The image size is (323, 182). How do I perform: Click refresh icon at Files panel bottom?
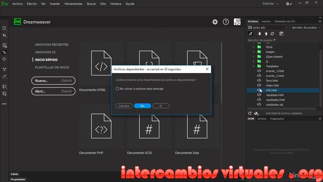pos(250,113)
